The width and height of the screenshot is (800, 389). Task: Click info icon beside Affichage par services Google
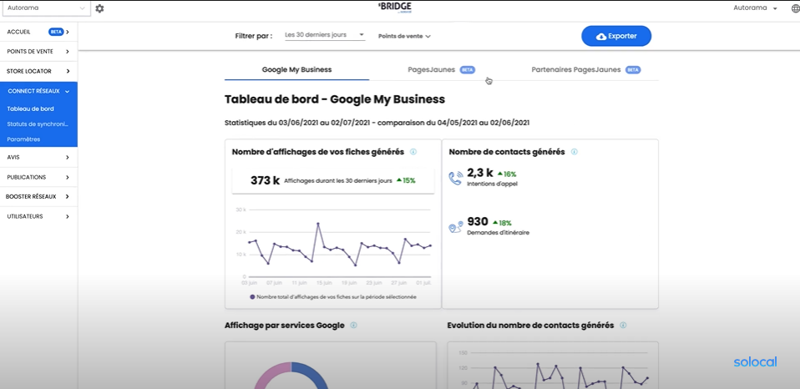(x=353, y=326)
